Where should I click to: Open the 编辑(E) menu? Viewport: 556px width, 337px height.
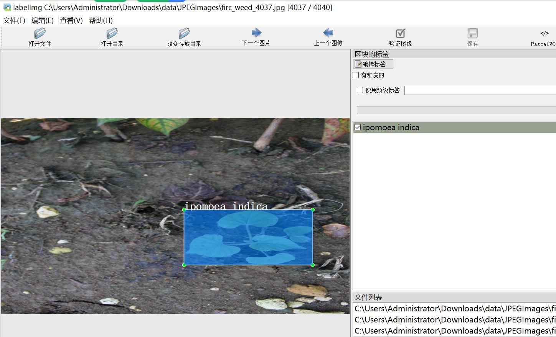click(x=43, y=21)
